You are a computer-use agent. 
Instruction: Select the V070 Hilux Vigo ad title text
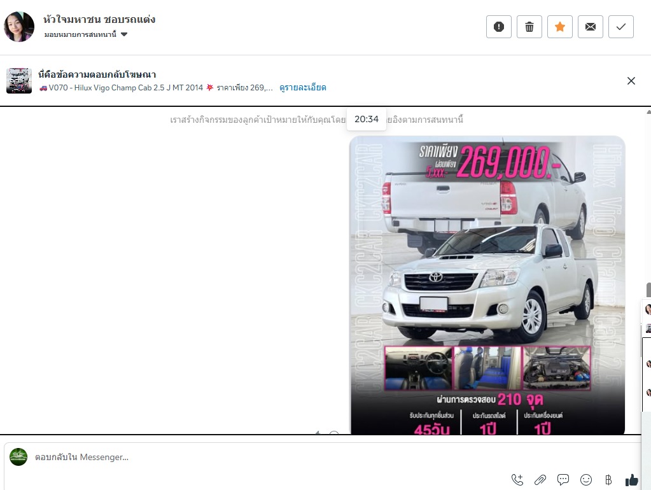click(156, 88)
